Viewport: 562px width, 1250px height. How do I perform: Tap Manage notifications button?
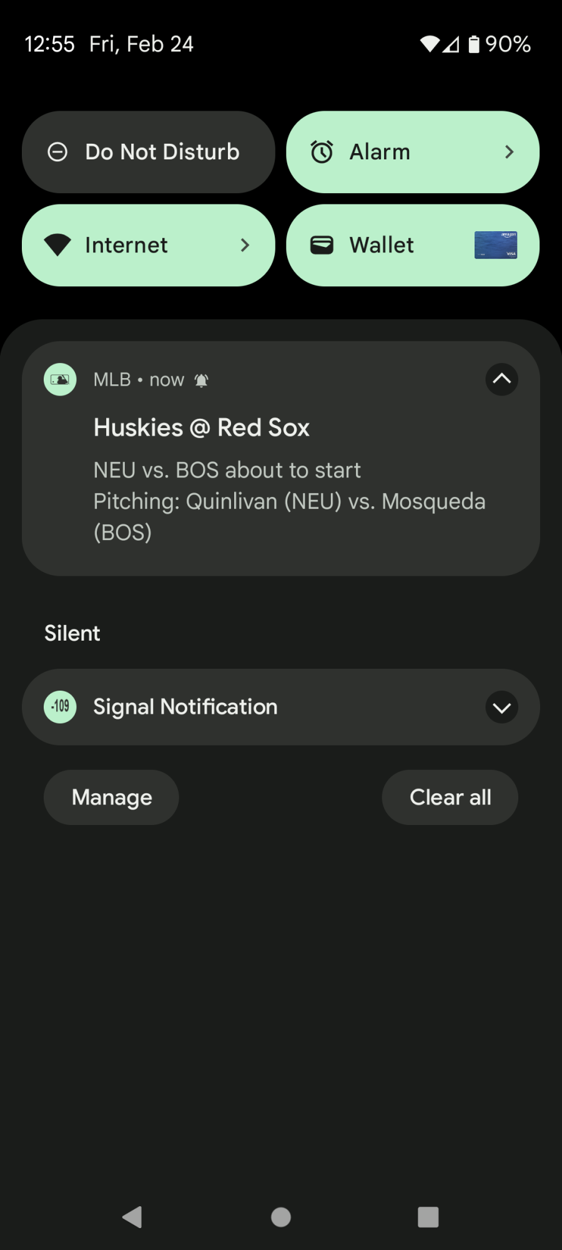111,797
